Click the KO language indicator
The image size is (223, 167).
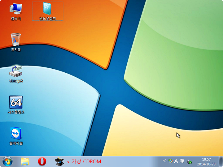pyautogui.click(x=164, y=161)
